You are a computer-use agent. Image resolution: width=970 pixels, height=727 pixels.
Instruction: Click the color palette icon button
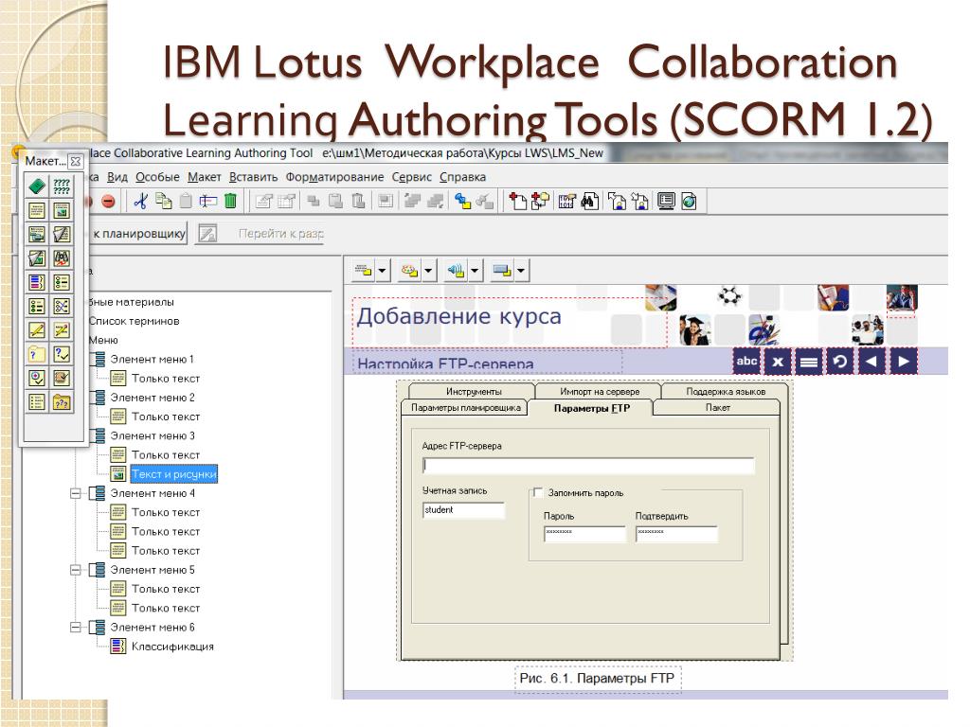point(409,270)
